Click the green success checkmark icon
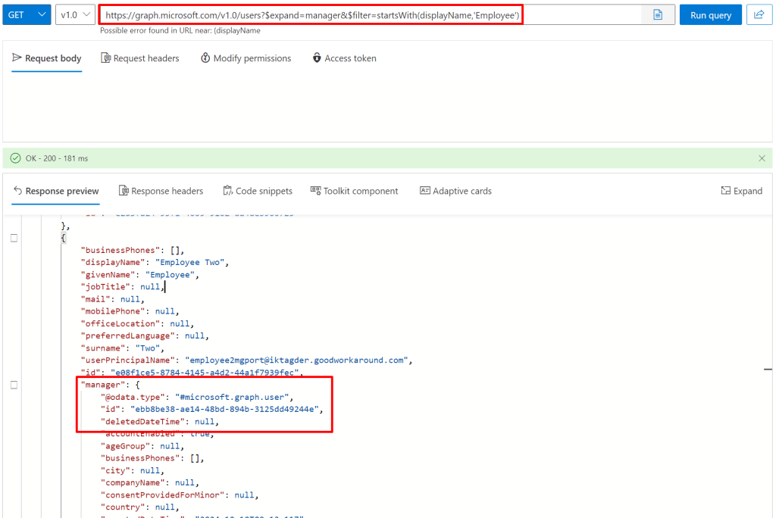776x518 pixels. [15, 158]
